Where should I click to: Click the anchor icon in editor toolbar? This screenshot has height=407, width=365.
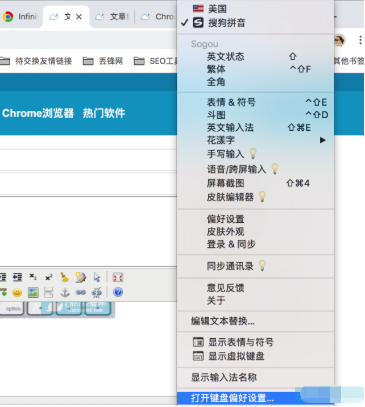pos(65,293)
